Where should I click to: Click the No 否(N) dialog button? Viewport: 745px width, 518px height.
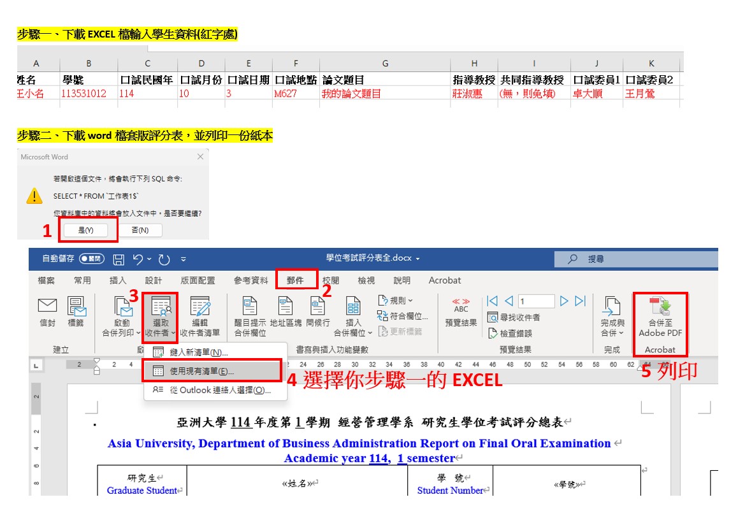click(x=140, y=230)
